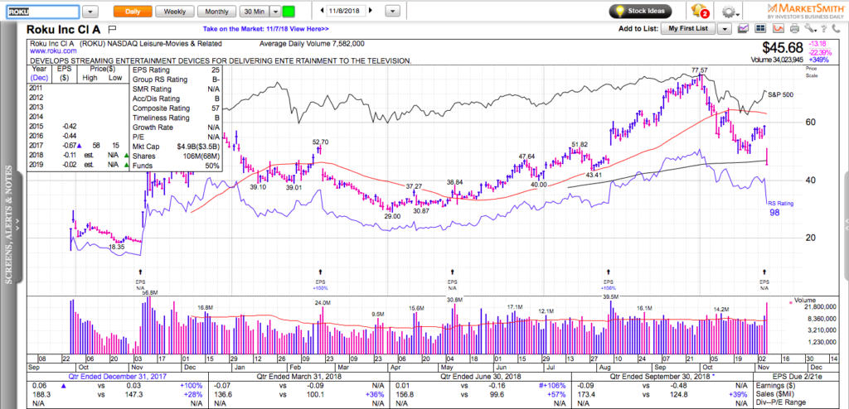Click the green status indicator square
This screenshot has height=409, width=849.
289,12
